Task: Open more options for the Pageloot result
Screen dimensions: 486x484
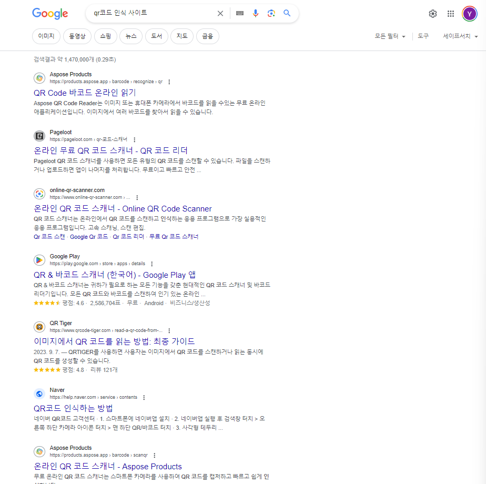Action: pos(134,139)
